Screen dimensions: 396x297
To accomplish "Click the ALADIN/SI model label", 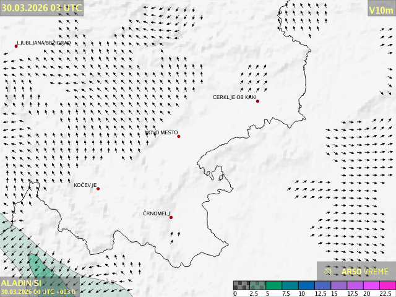I will 21,282.
